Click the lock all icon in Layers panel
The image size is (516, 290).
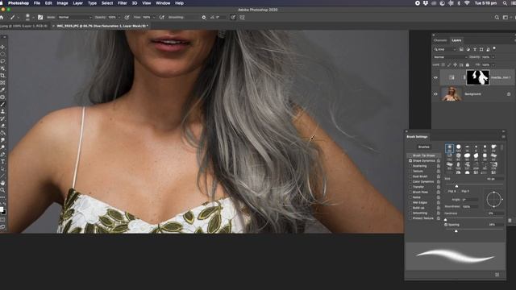tap(468, 64)
